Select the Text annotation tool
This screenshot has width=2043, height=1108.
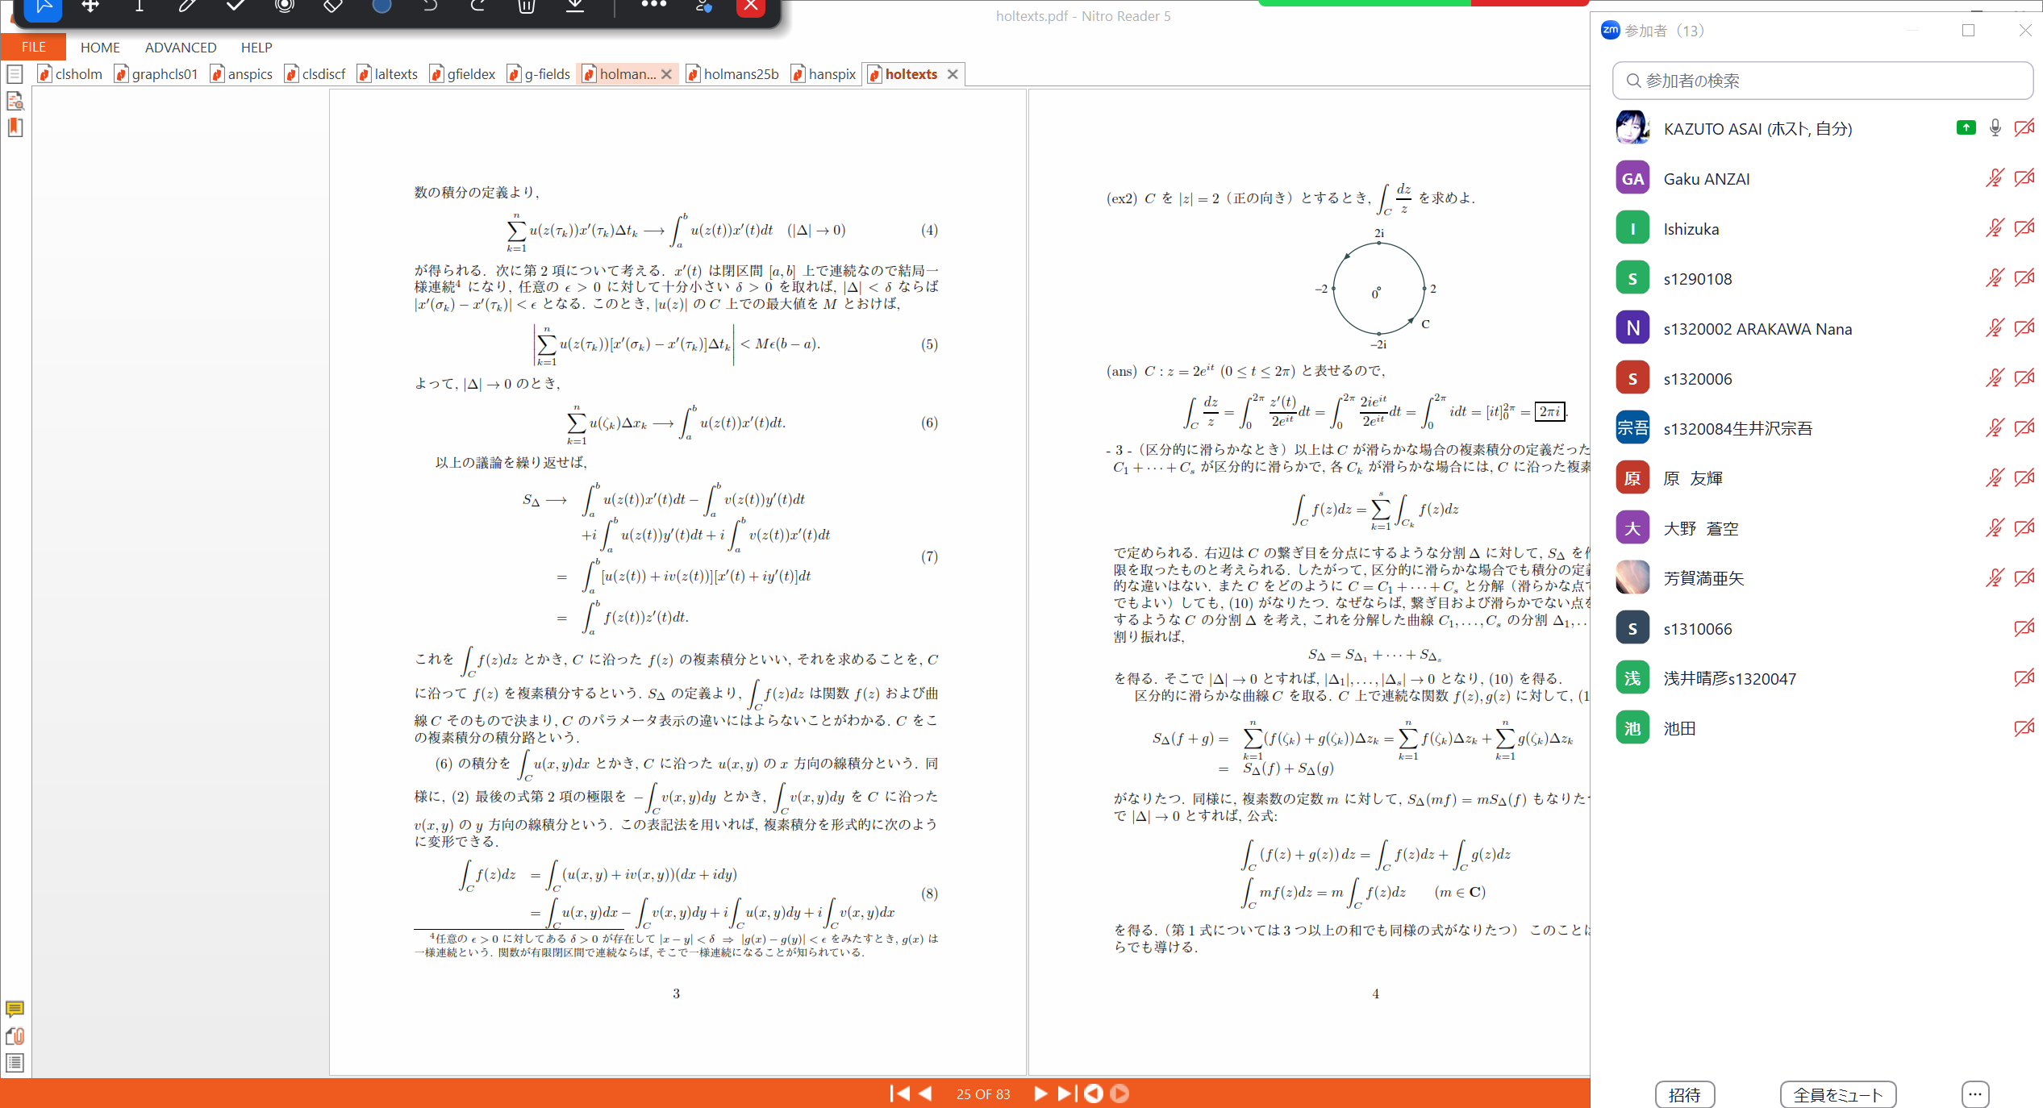click(139, 6)
